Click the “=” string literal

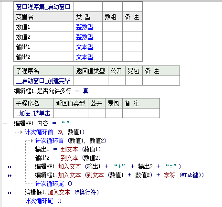(x=171, y=166)
